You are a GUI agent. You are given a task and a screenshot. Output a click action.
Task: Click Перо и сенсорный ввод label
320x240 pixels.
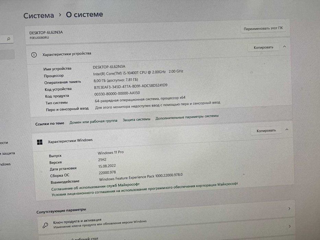[67, 109]
